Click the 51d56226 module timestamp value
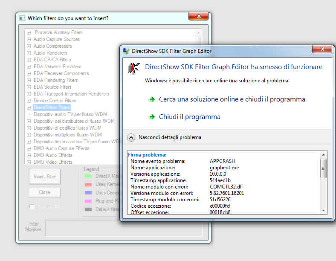Image resolution: width=336 pixels, height=261 pixels. pos(220,200)
